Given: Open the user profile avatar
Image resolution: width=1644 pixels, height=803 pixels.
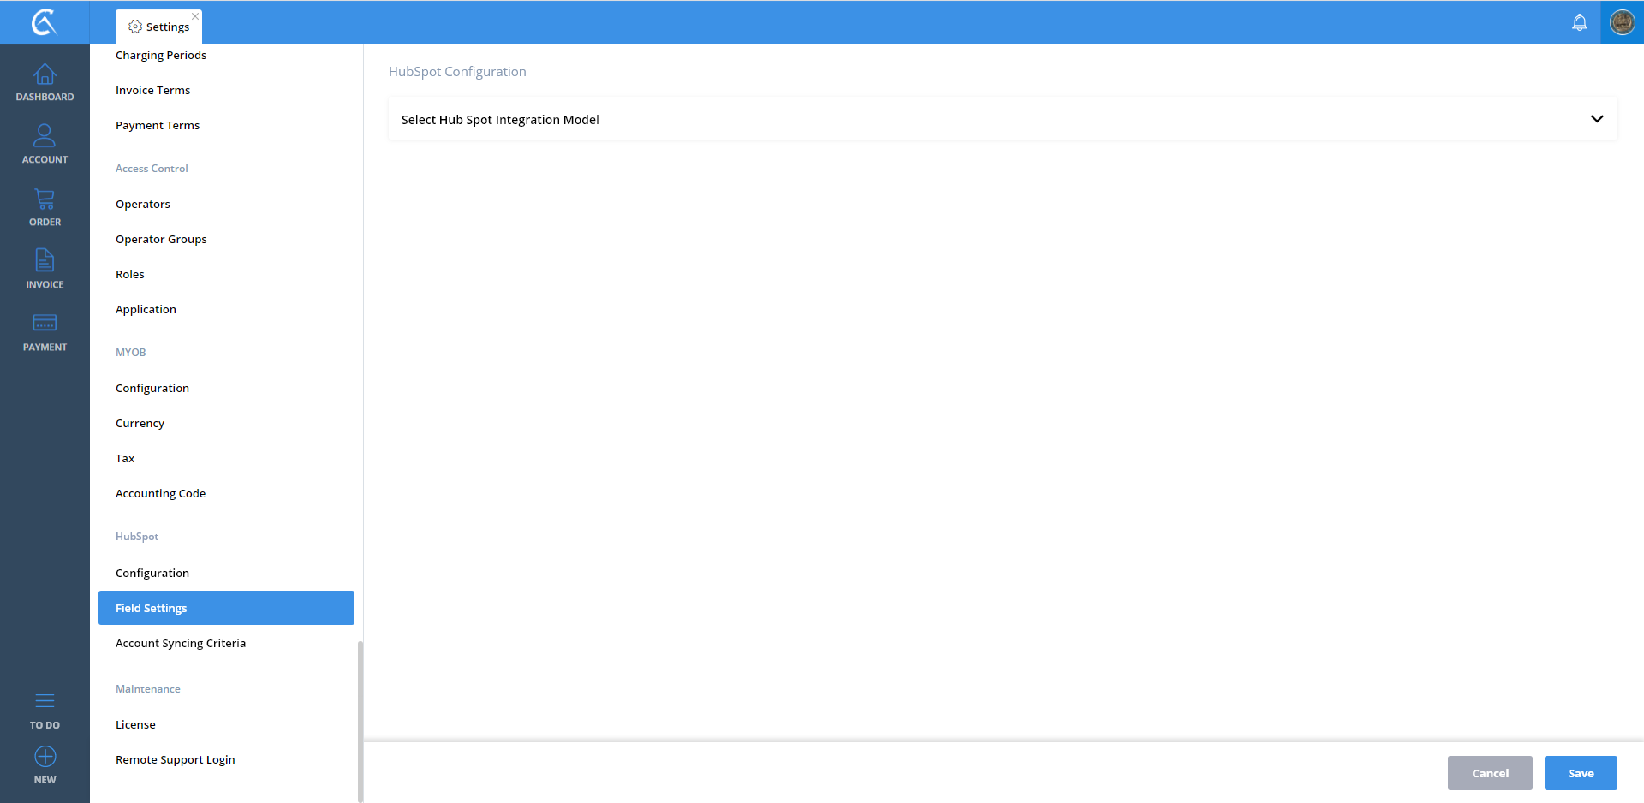Looking at the screenshot, I should [1622, 22].
